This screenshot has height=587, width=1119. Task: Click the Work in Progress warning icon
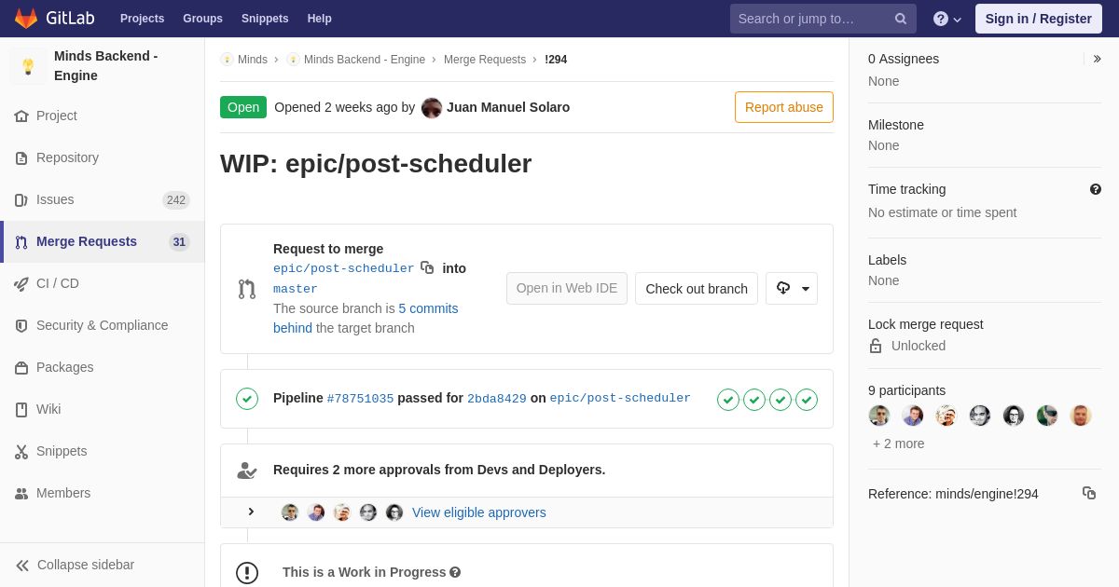[247, 572]
